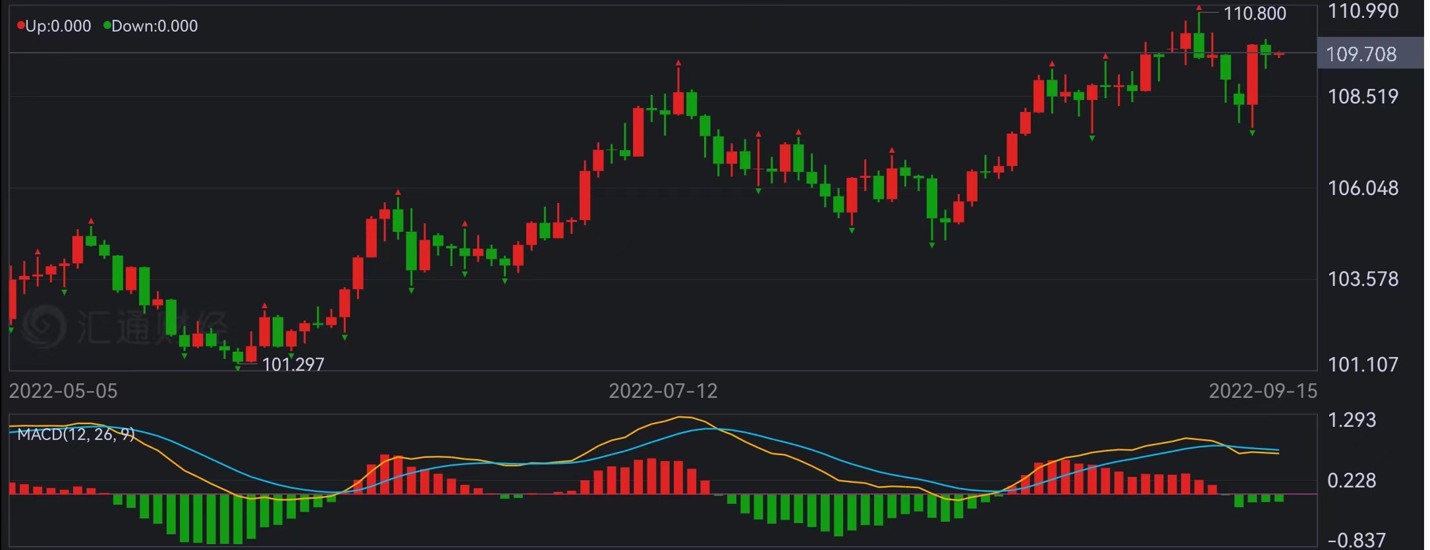Open the MACD(12, 26, 9) indicator label

(x=76, y=434)
